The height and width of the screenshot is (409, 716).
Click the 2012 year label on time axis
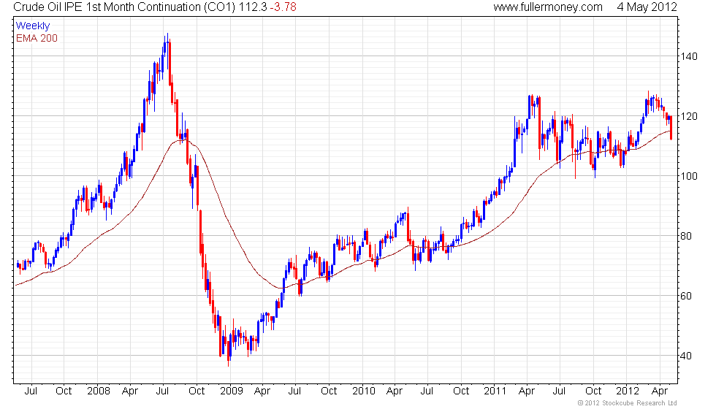[628, 391]
